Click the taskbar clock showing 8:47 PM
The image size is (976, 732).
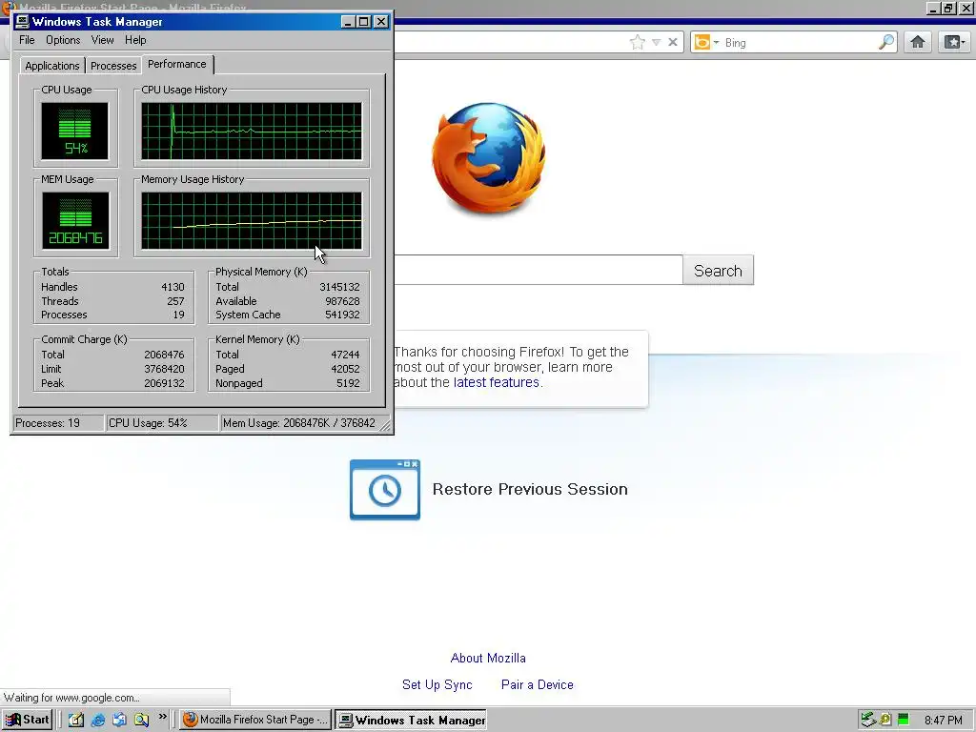(943, 721)
